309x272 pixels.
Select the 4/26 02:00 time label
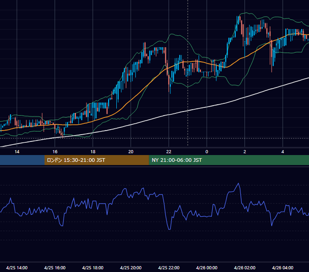click(244, 267)
